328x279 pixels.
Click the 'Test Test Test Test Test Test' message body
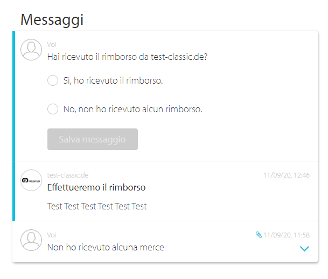click(97, 206)
